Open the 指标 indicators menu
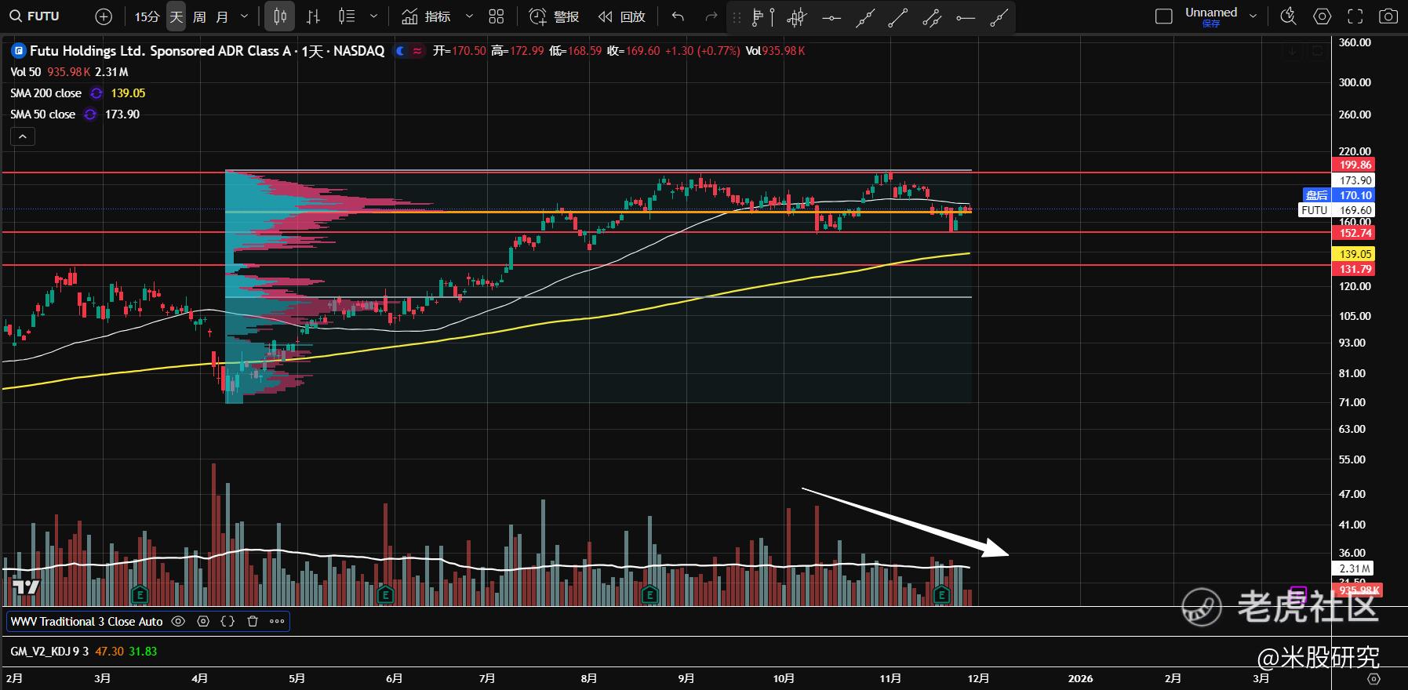Screen dimensions: 1408x690 (426, 16)
